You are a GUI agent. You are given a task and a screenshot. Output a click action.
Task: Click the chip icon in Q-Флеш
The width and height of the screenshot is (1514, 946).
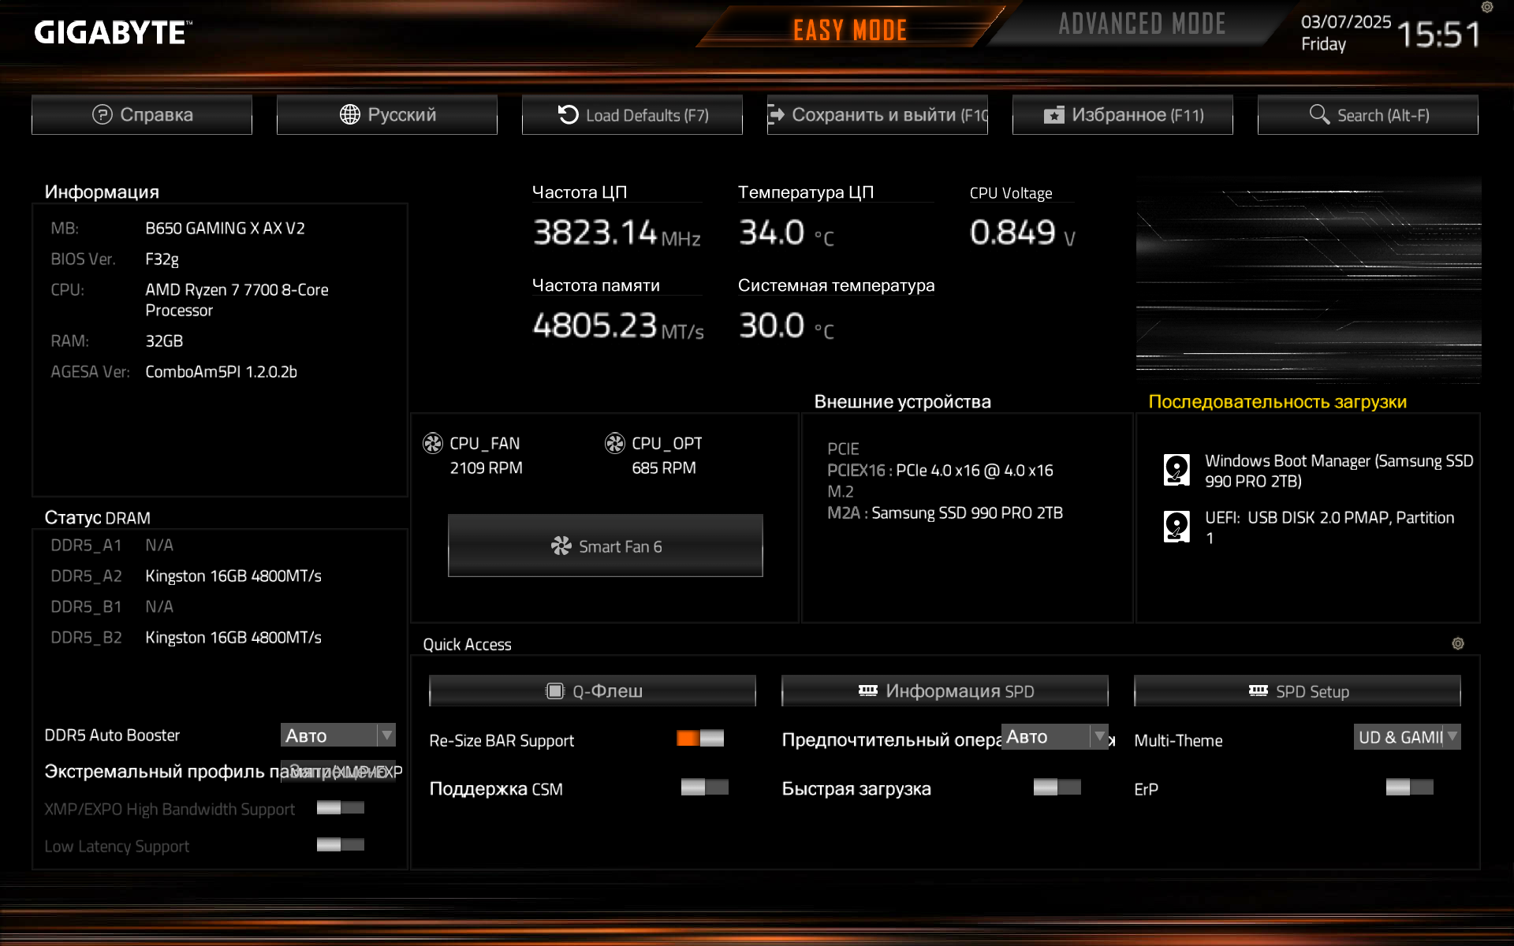click(x=555, y=691)
